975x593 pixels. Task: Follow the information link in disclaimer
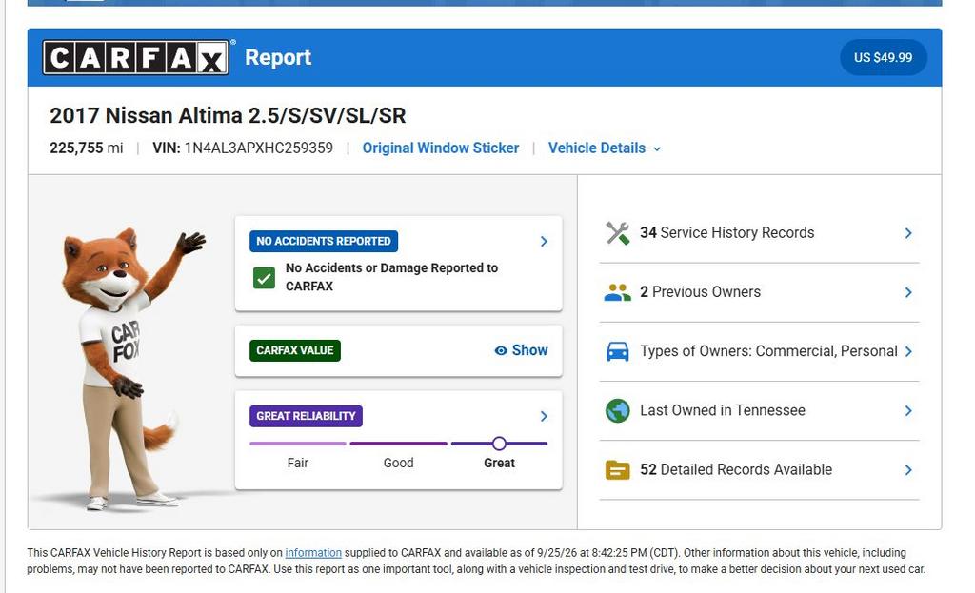[x=313, y=553]
